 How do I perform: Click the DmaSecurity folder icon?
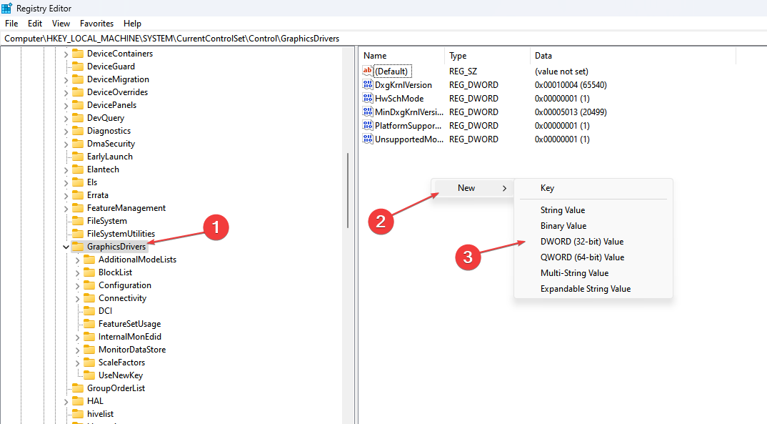[78, 144]
